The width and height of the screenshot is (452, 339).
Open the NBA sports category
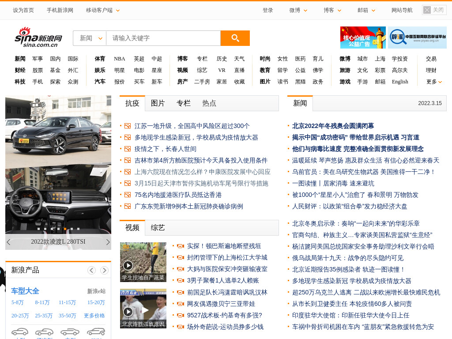pos(119,59)
